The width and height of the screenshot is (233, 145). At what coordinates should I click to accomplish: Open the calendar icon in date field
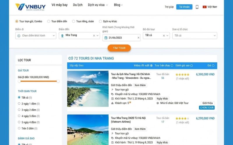(106, 38)
